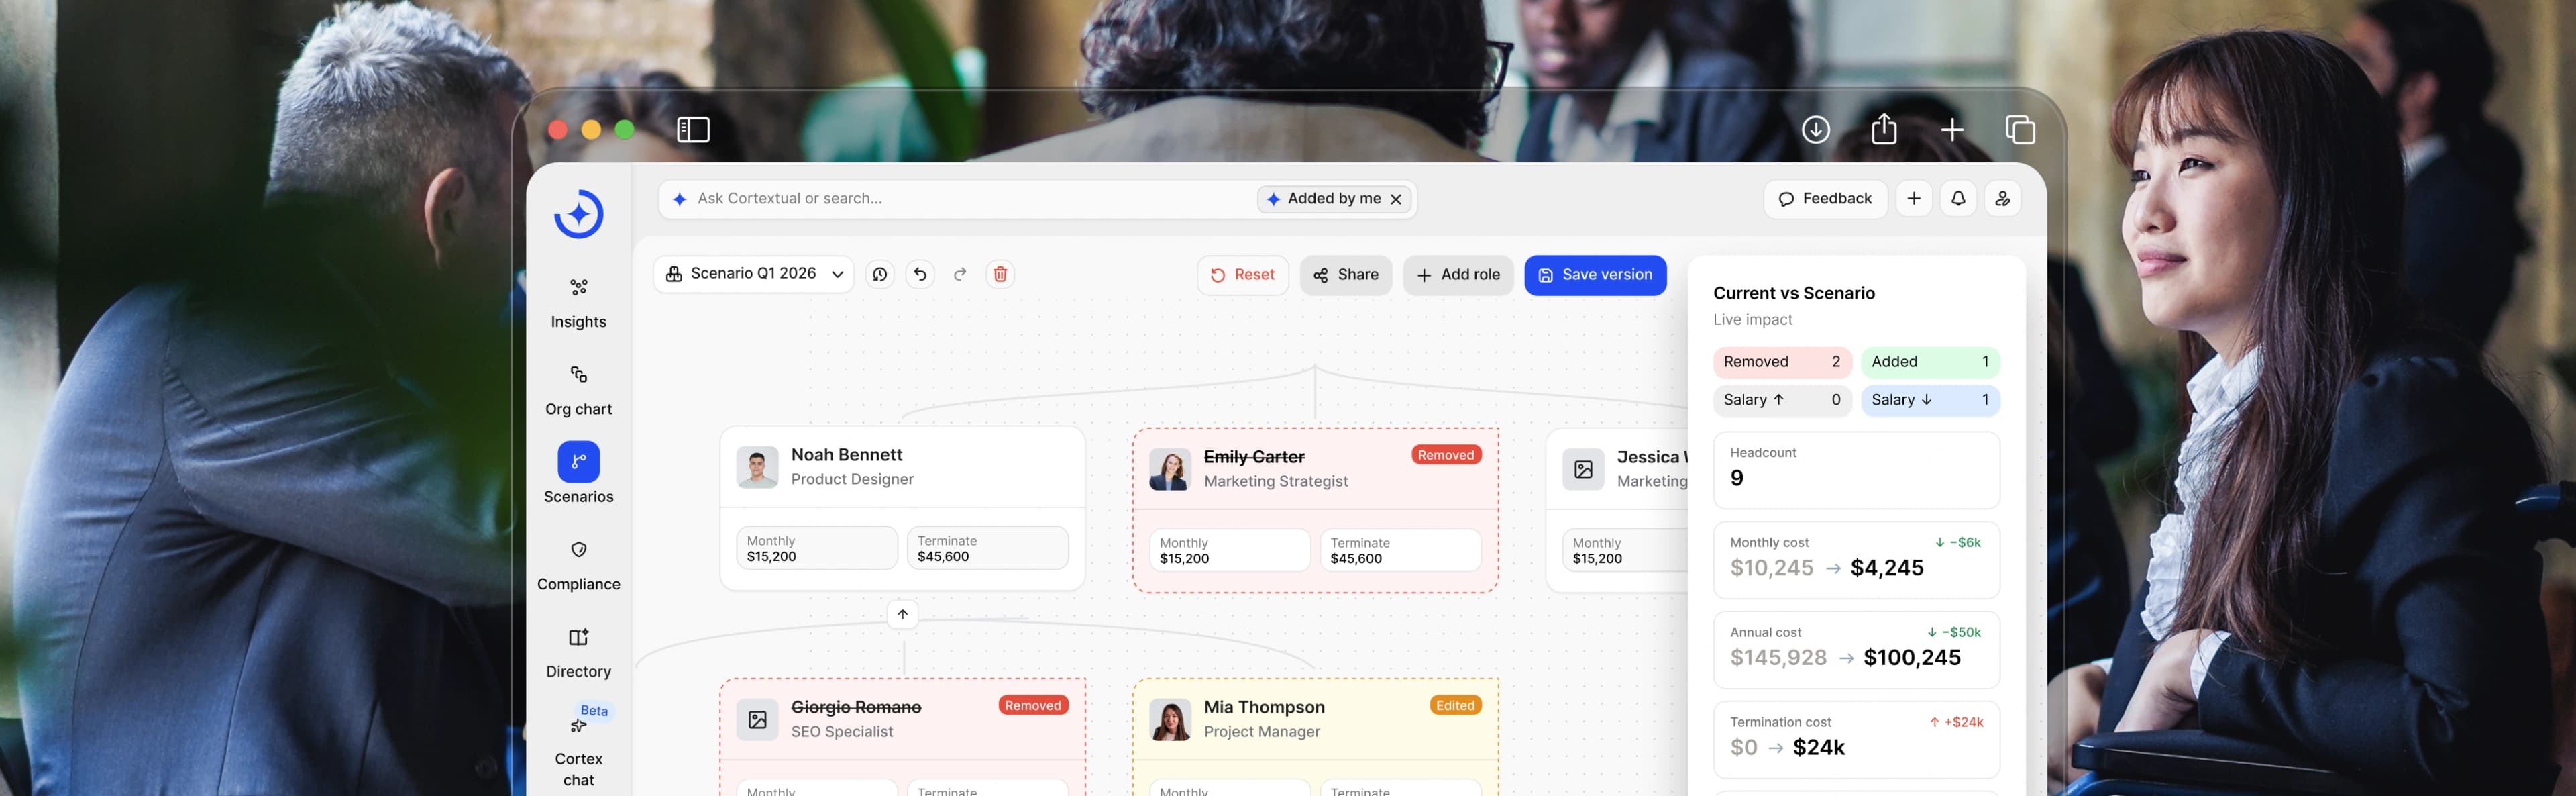Toggle the Salary increase 0 chip
Screen dimensions: 2576x796
[1782, 400]
